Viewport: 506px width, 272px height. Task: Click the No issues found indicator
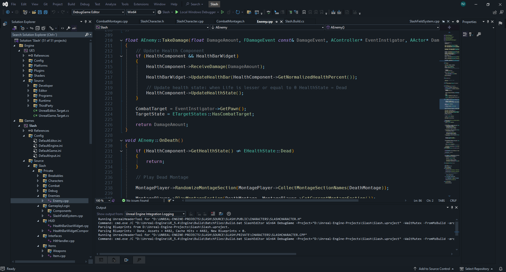pyautogui.click(x=135, y=201)
